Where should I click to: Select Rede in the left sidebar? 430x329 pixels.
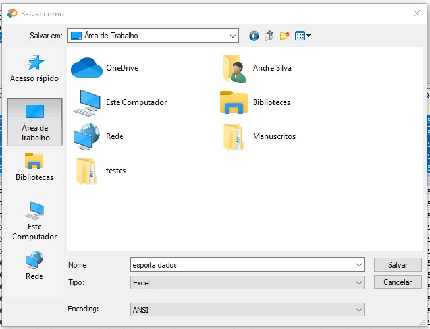pos(34,266)
